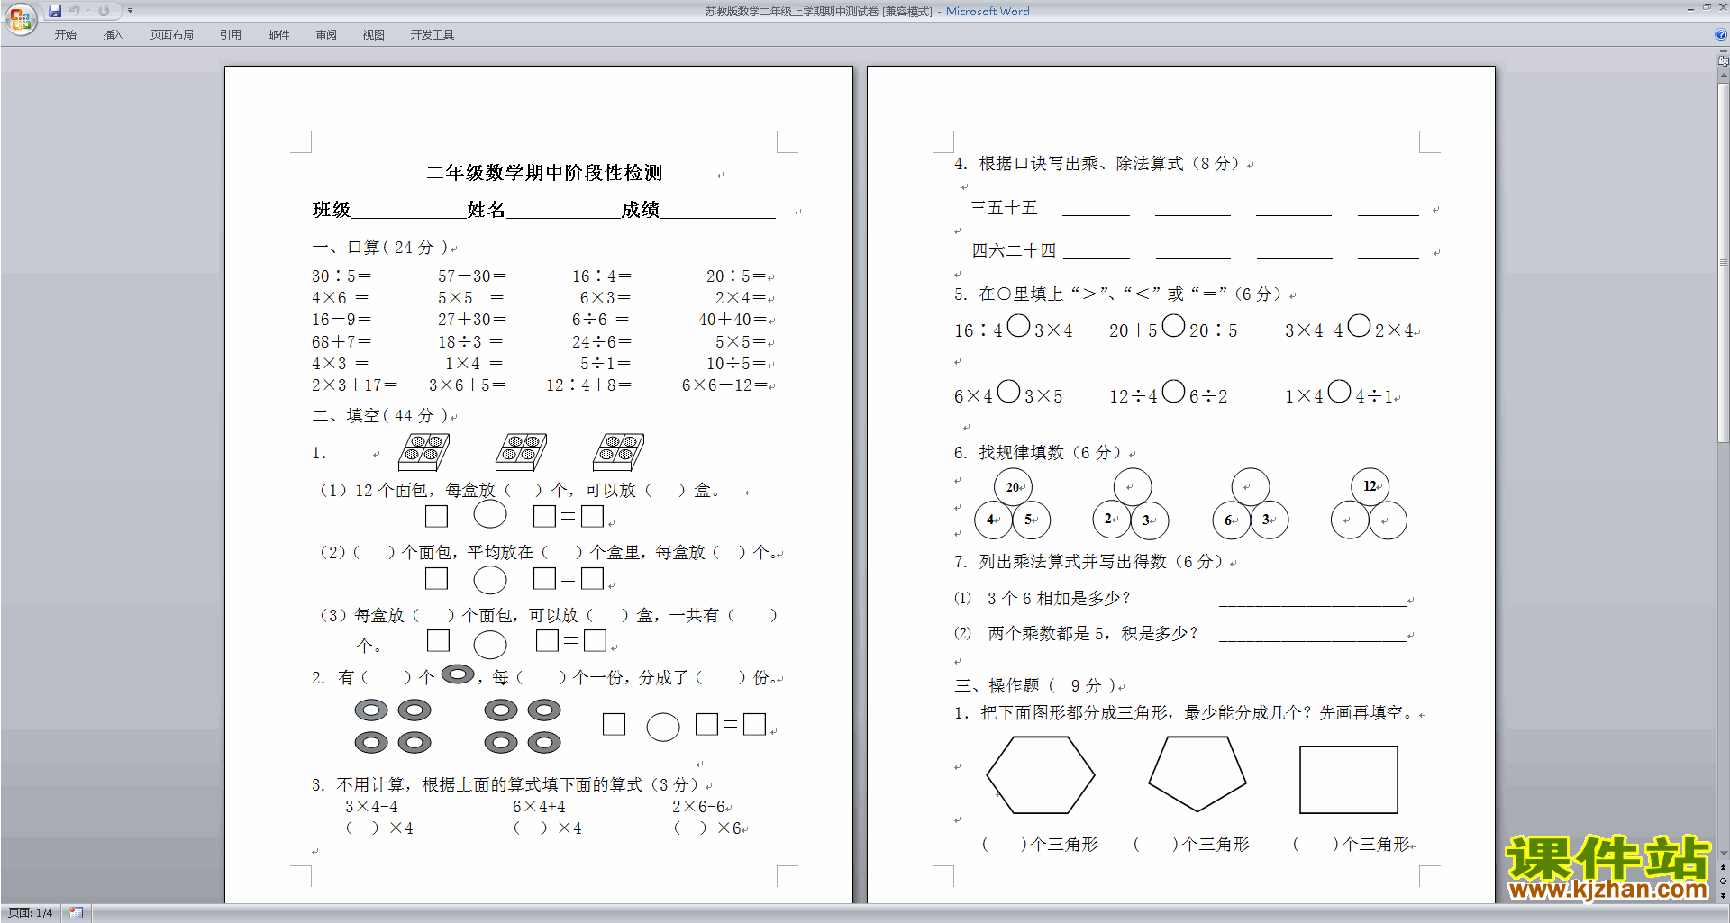Viewport: 1730px width, 923px height.
Task: Click the heading 二、填空(44分)
Action: point(379,416)
